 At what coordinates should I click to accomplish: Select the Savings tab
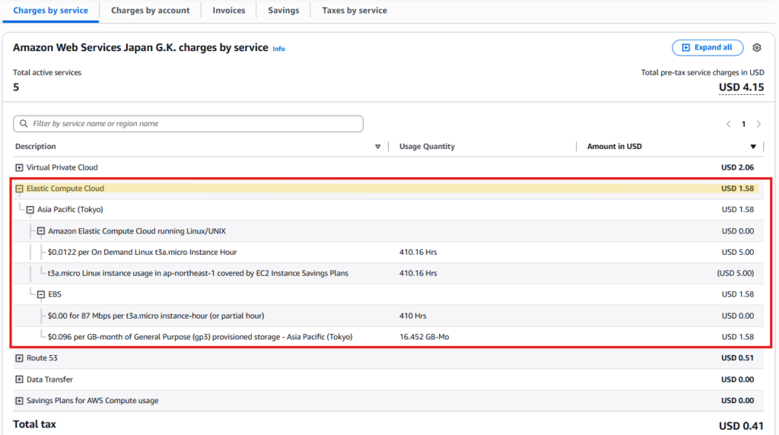(283, 11)
